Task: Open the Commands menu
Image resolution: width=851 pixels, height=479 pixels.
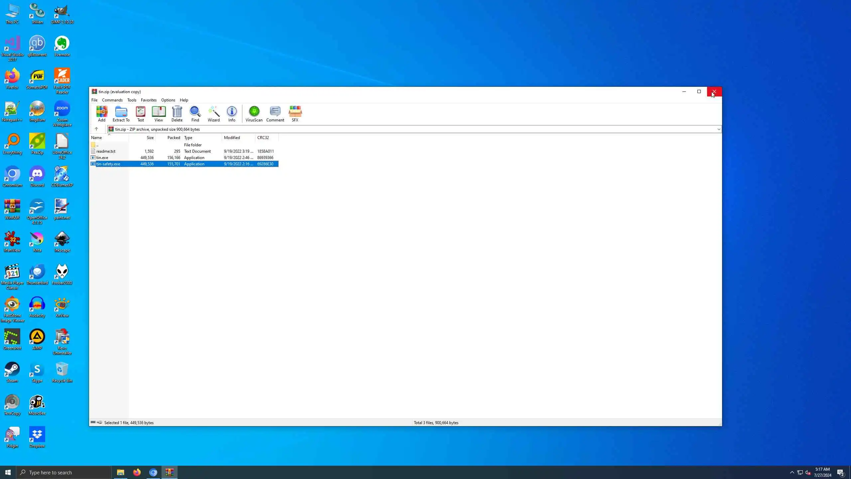Action: (112, 100)
